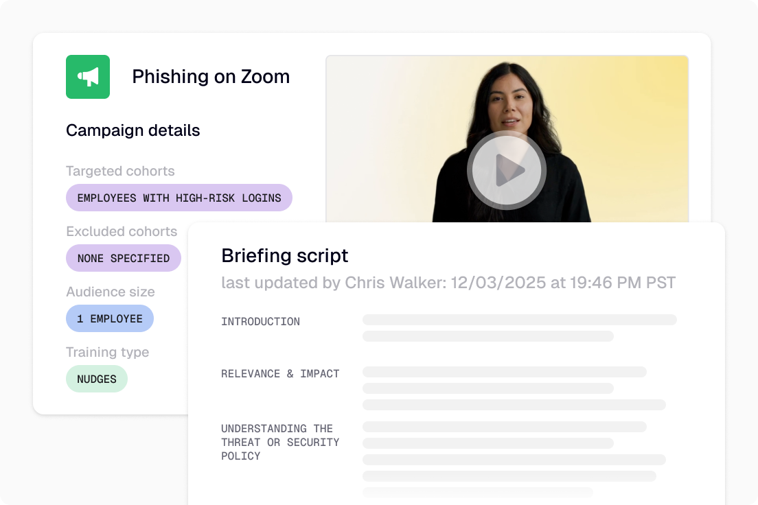Open the 1 Employee audience size chip

coord(110,318)
